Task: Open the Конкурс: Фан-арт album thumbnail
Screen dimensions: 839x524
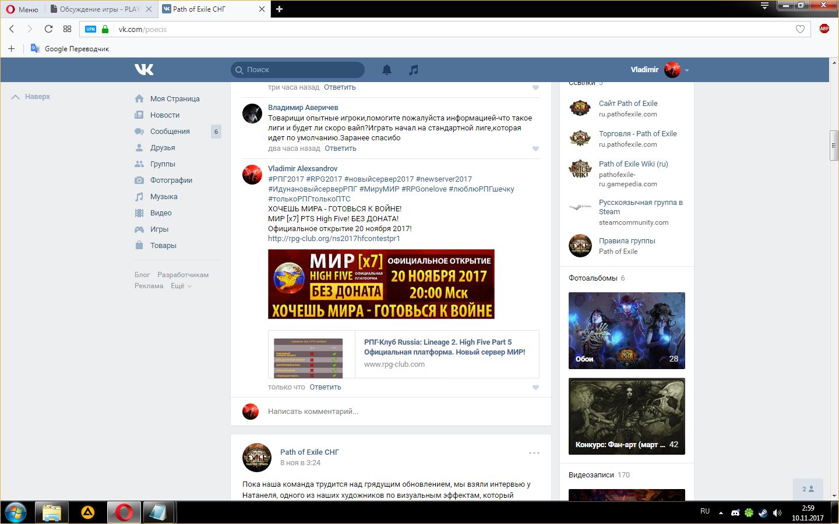Action: pos(627,416)
